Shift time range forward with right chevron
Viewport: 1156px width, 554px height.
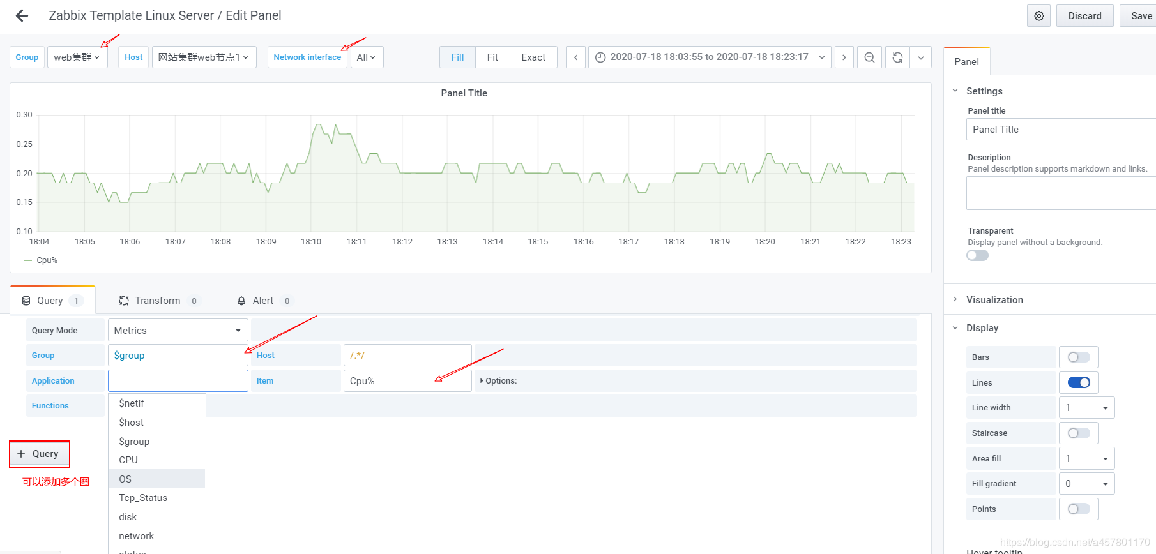pyautogui.click(x=844, y=57)
